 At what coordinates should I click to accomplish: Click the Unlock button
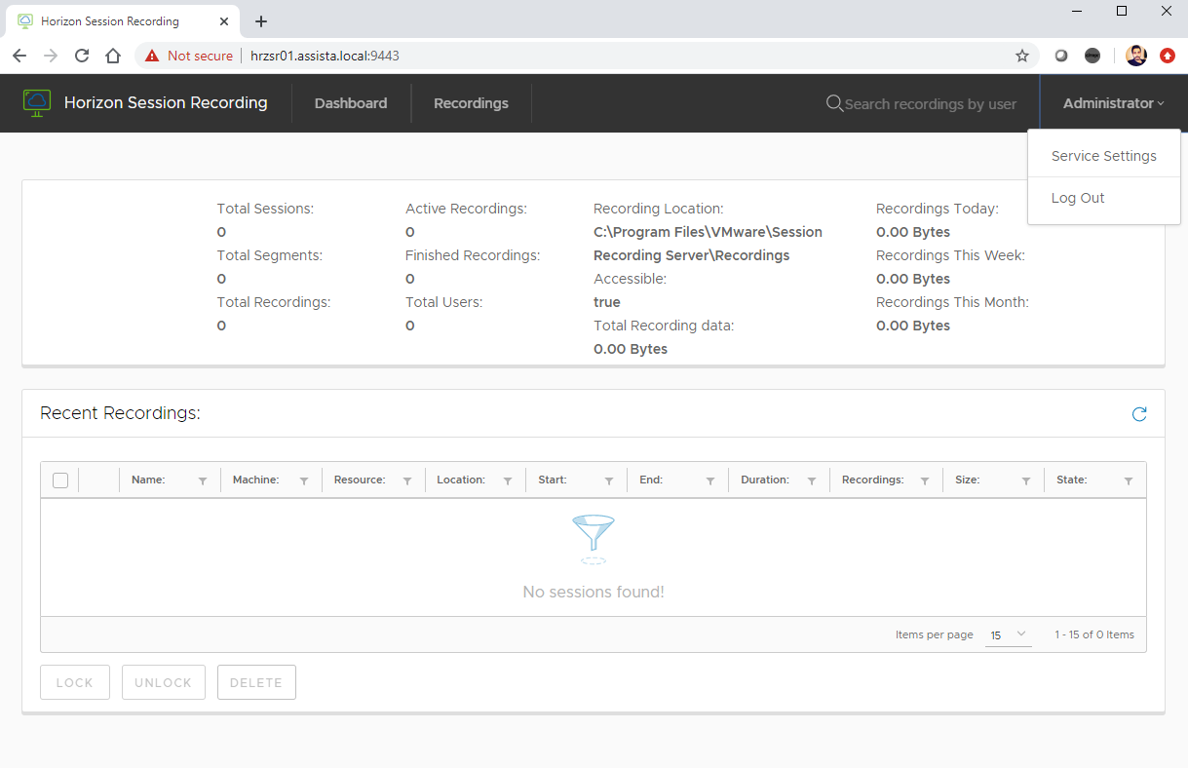164,682
